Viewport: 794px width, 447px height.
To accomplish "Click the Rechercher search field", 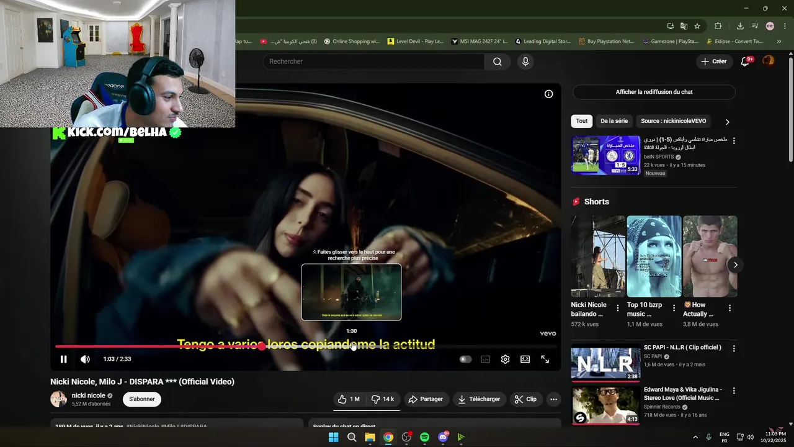I will click(373, 61).
